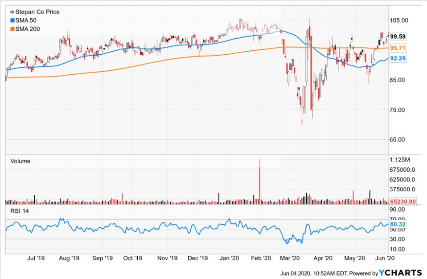Click the May '20 date axis label

point(354,259)
